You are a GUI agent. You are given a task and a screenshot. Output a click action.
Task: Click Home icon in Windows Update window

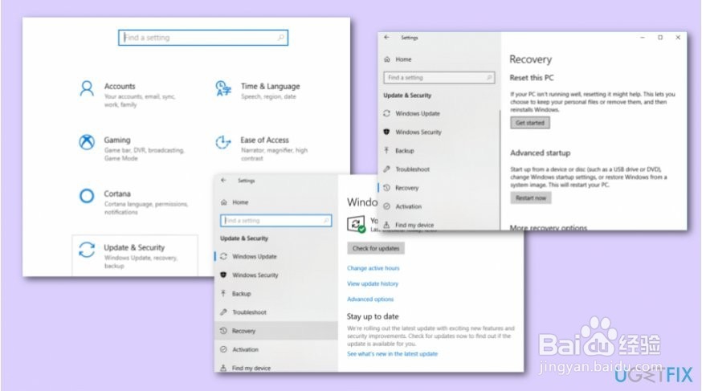coord(224,202)
